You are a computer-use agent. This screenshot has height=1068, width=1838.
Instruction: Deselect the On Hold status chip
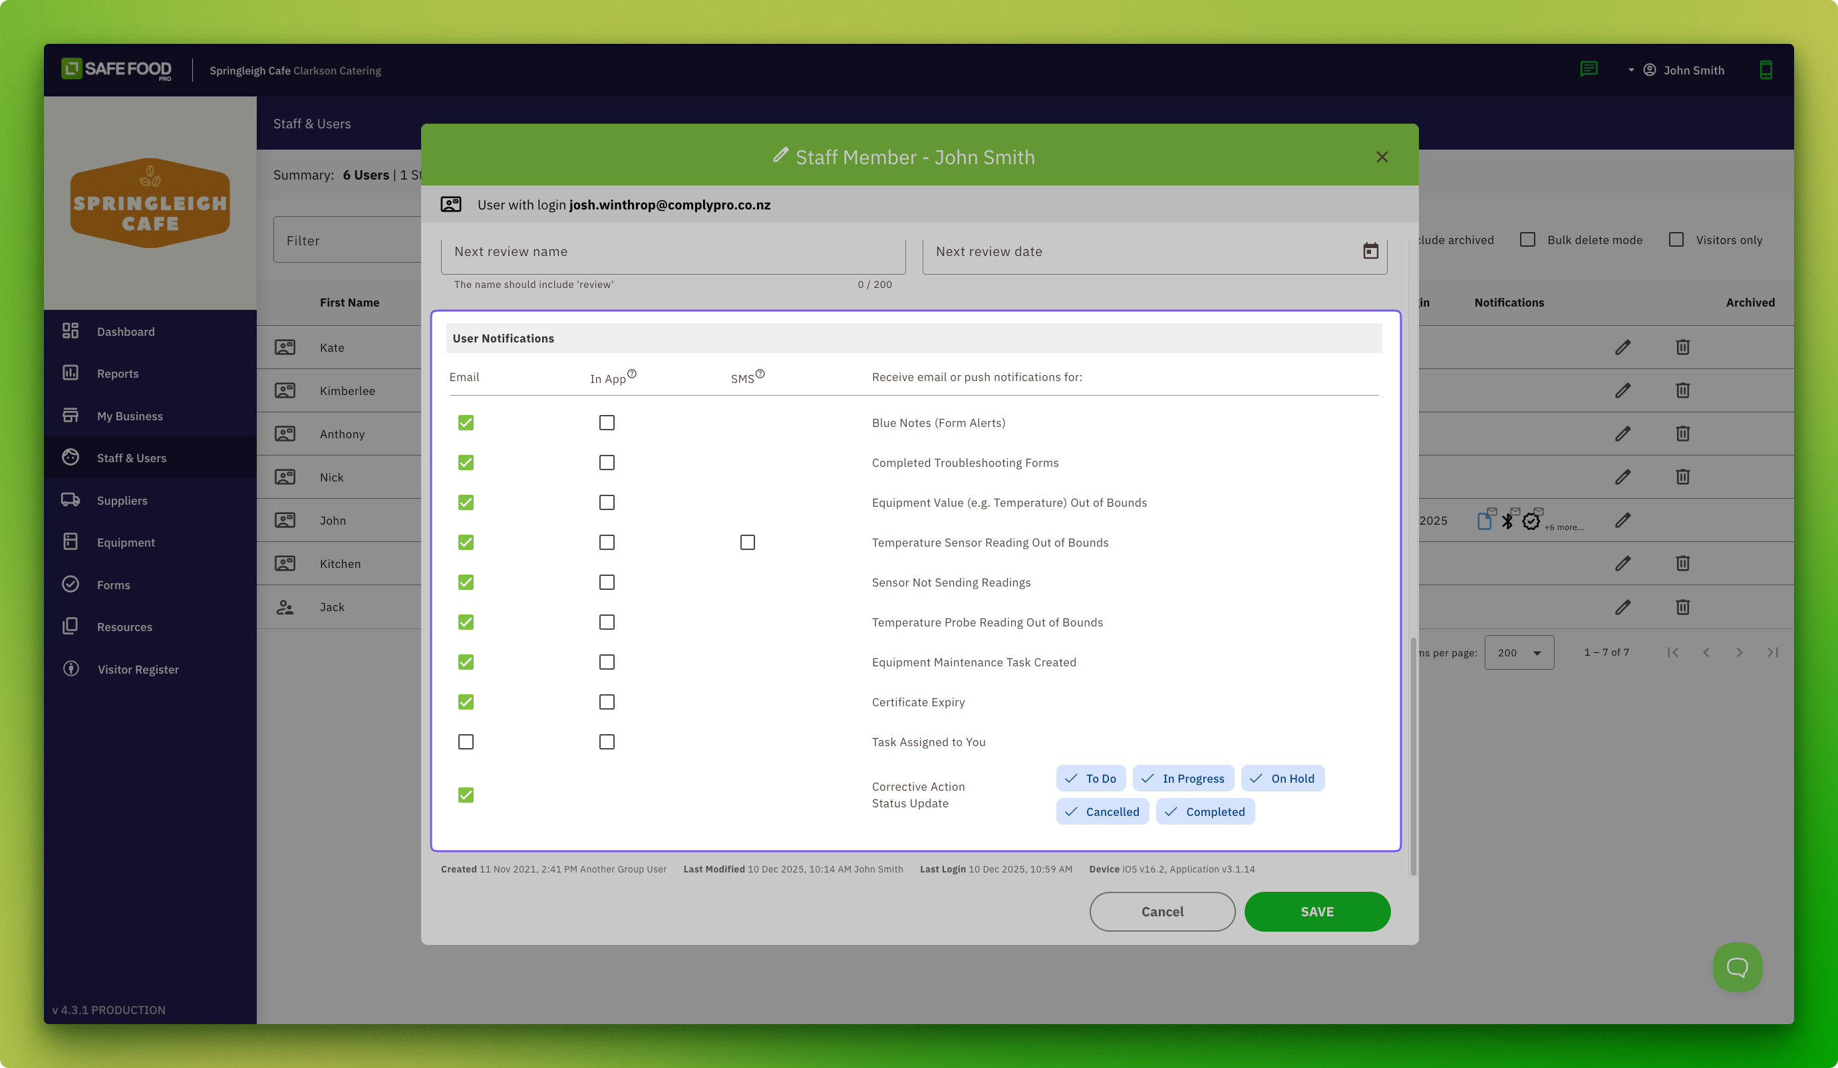point(1283,779)
